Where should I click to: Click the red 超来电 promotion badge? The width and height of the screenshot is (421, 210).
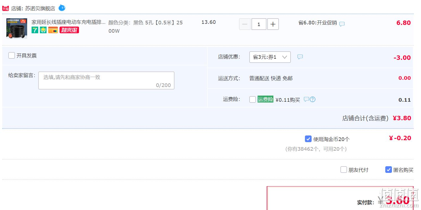[x=69, y=30]
